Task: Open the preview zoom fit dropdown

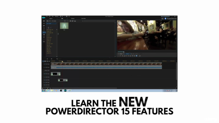Action: (143, 54)
